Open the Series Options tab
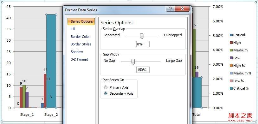 click(81, 21)
